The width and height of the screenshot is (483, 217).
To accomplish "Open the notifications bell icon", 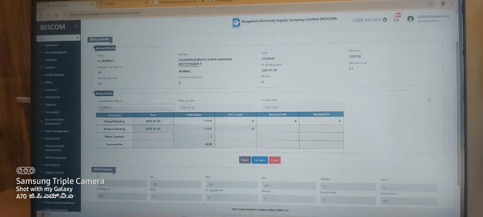I will click(x=396, y=19).
